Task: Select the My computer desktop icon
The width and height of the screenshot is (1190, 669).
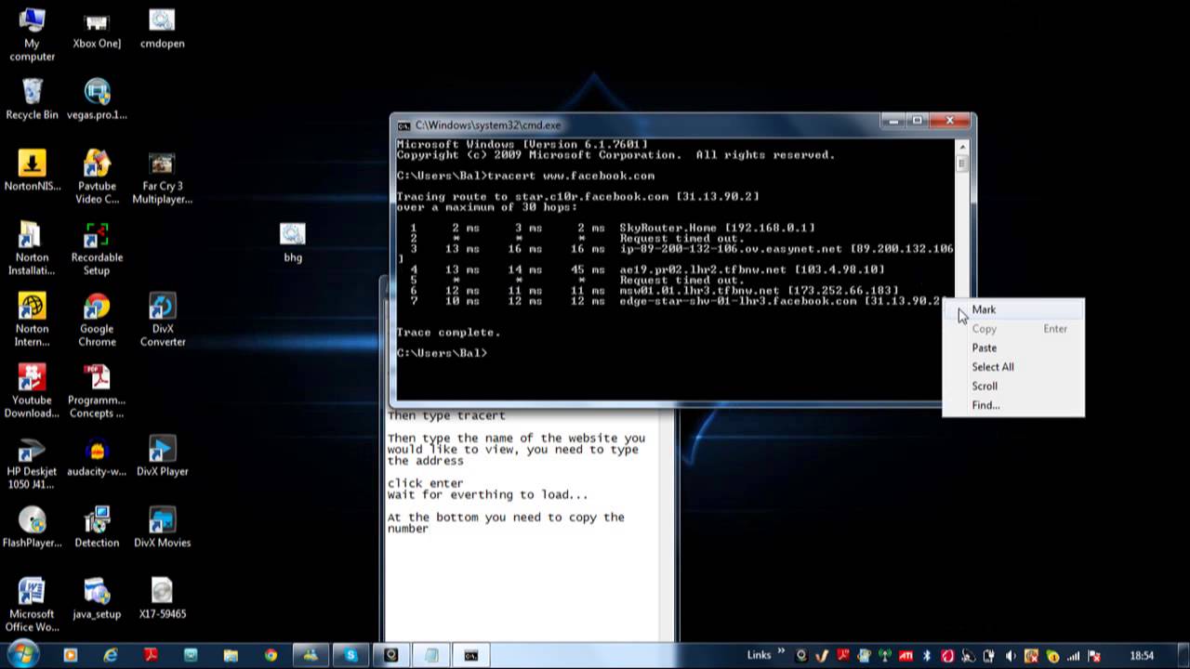Action: (x=32, y=35)
